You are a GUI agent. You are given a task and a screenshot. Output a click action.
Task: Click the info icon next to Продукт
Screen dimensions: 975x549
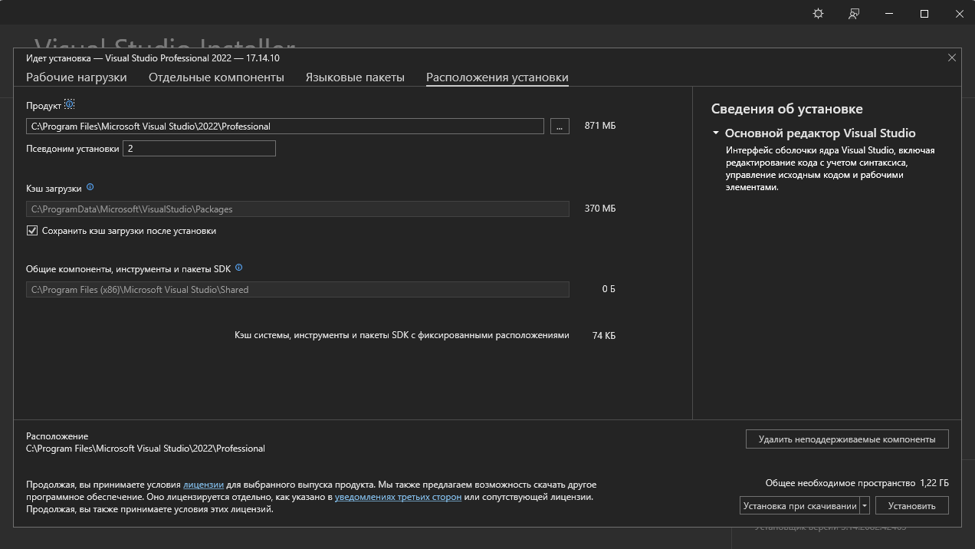[70, 104]
